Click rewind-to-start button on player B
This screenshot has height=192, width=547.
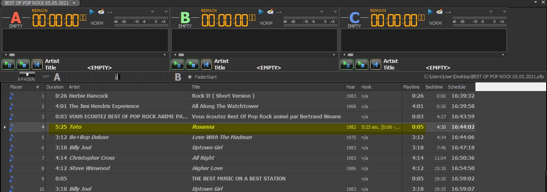(206, 64)
